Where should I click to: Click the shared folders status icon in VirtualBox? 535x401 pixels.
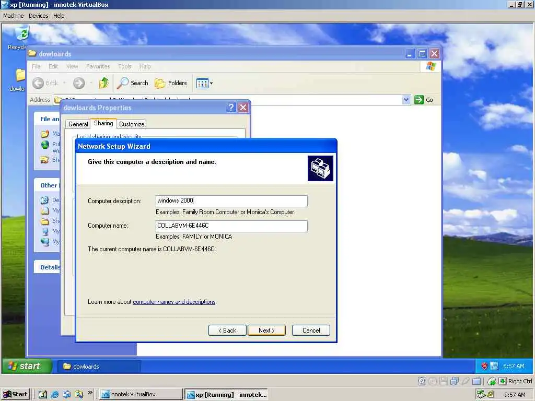click(x=476, y=381)
